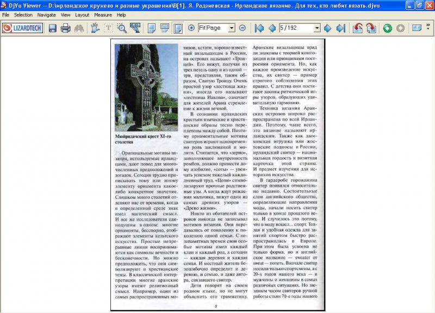Switch to continuous page layout
The height and width of the screenshot is (313, 435).
(x=165, y=28)
